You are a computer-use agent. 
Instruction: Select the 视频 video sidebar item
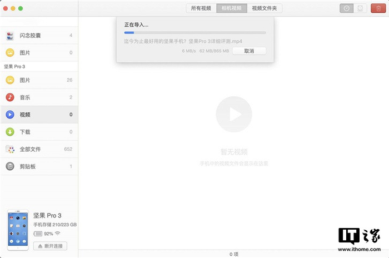click(25, 115)
